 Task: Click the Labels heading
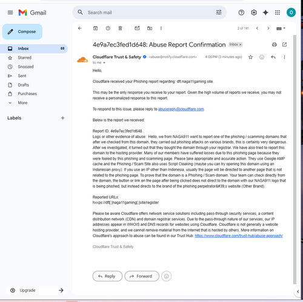point(14,118)
